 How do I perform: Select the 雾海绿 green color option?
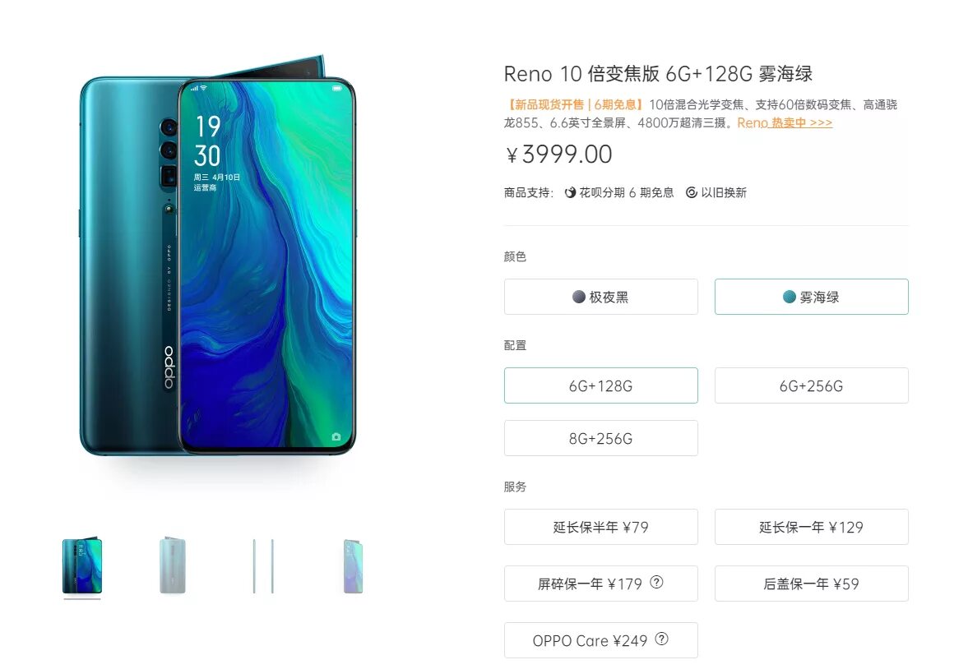coord(811,297)
